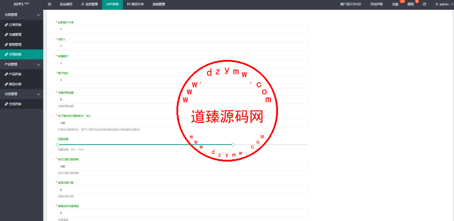Viewport: 454px width, 221px height.
Task: Click the 匹配范围: 0% ~ 70% text
Action: click(71, 150)
